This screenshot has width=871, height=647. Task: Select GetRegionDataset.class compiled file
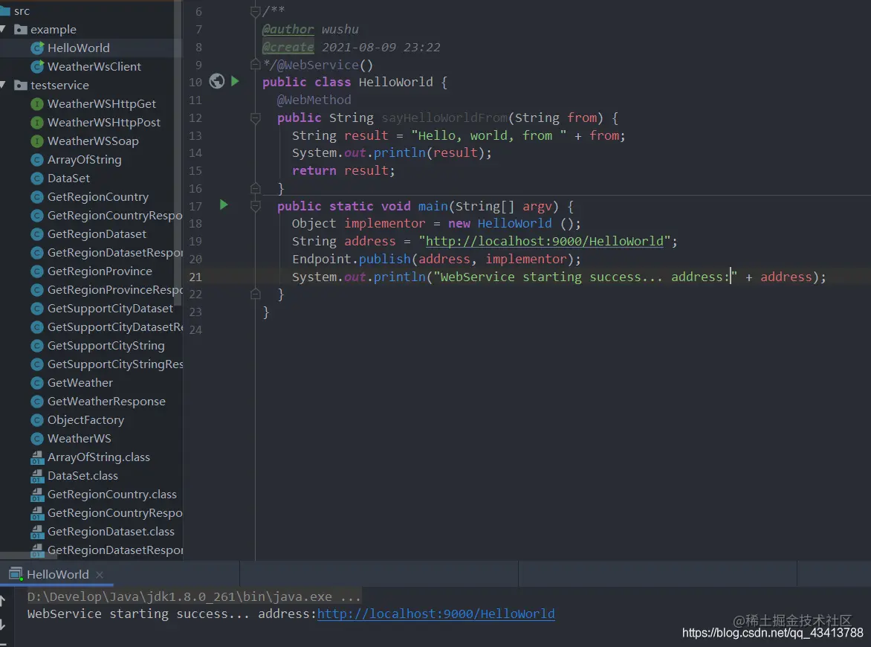111,532
